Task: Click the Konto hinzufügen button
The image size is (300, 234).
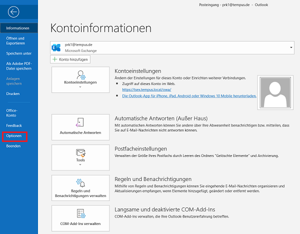Action: click(x=70, y=59)
